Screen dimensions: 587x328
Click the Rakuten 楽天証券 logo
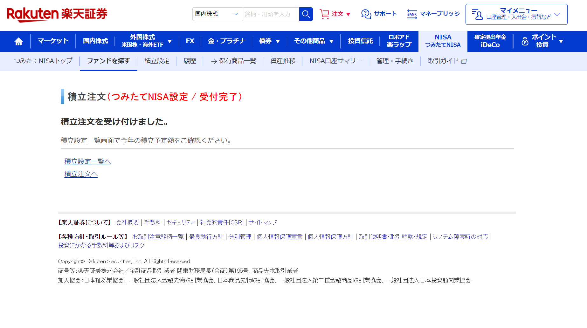tap(57, 14)
